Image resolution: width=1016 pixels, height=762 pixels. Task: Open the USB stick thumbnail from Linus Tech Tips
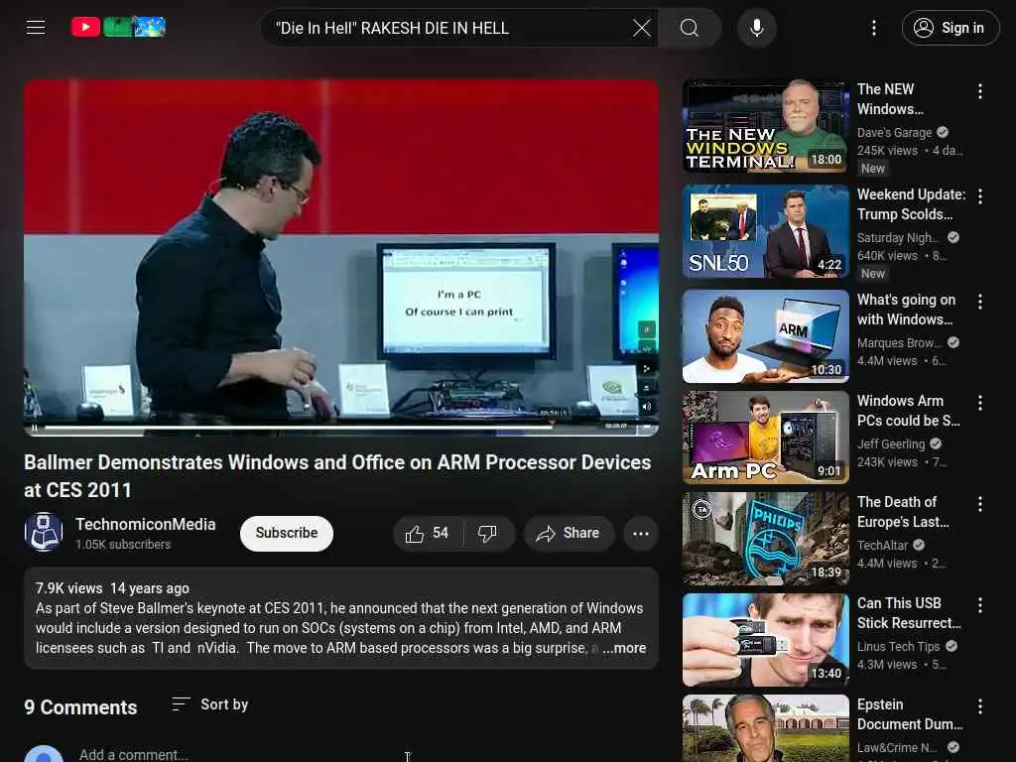(765, 640)
